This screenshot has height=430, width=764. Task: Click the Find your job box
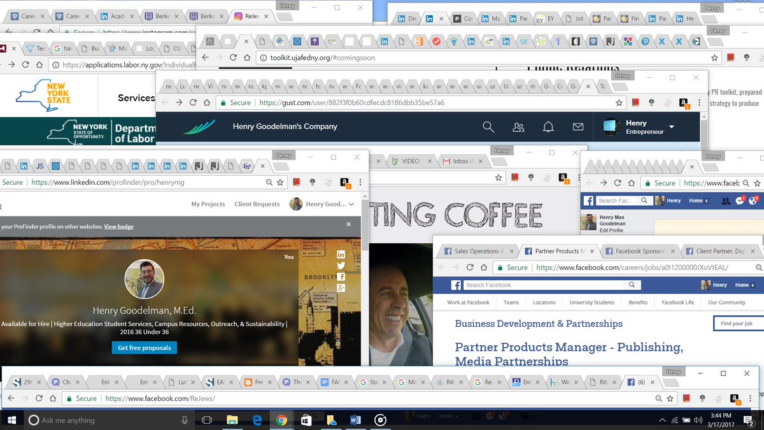(x=738, y=323)
